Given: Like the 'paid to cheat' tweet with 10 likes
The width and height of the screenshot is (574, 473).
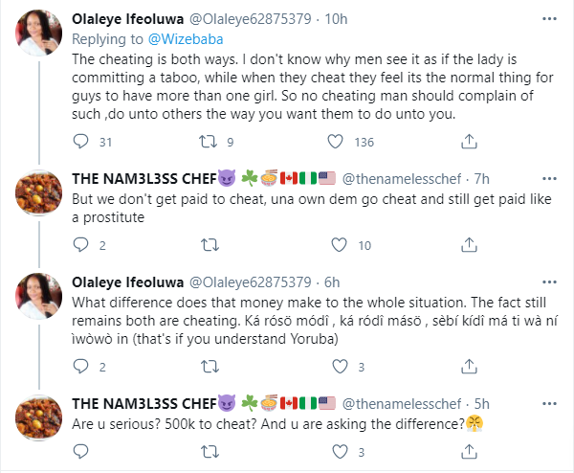Looking at the screenshot, I should [336, 245].
